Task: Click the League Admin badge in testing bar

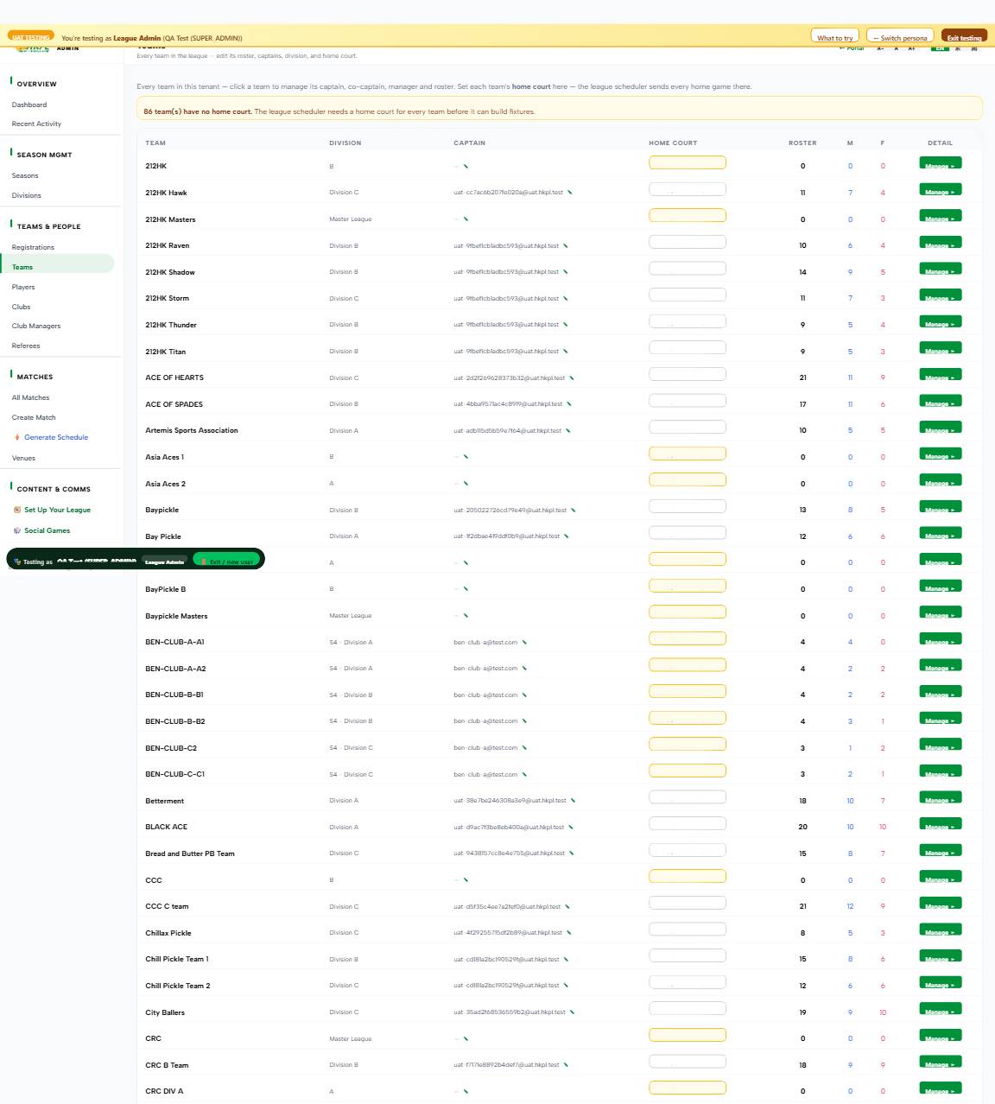Action: 164,562
